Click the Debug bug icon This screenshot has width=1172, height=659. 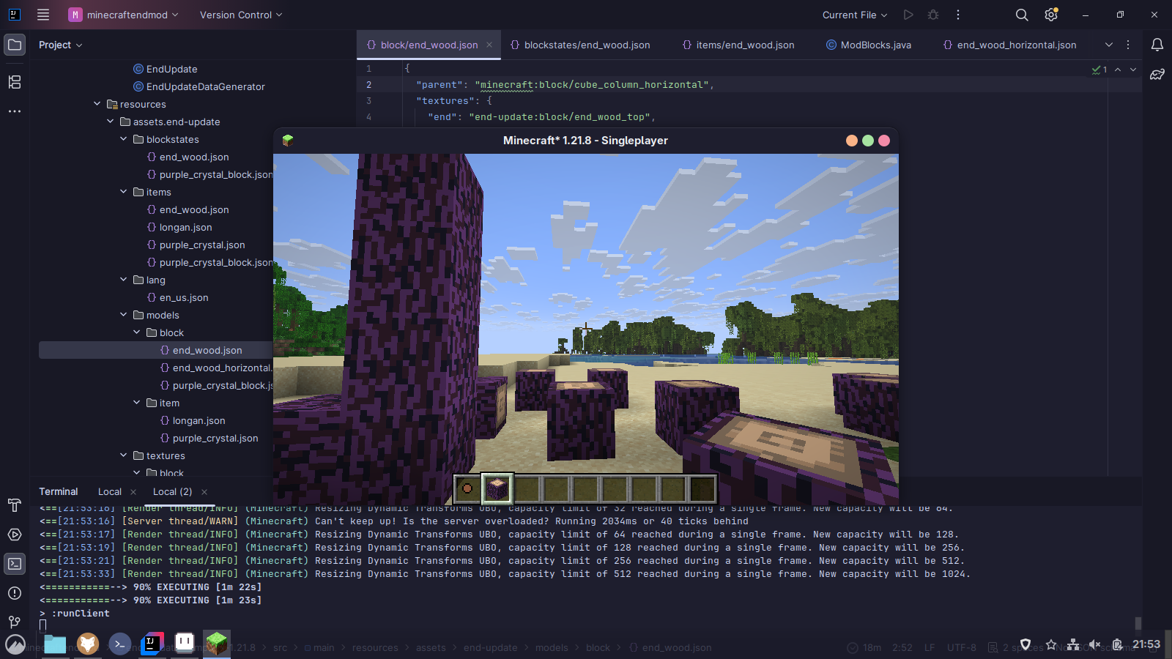[933, 15]
